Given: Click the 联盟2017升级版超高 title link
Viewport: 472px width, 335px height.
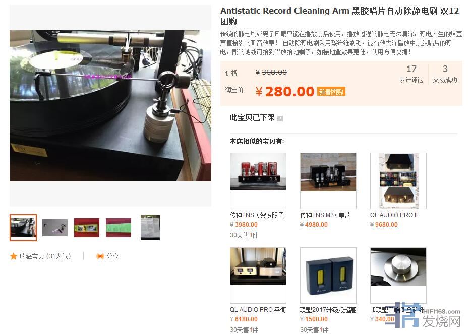Looking at the screenshot, I should pyautogui.click(x=328, y=310).
